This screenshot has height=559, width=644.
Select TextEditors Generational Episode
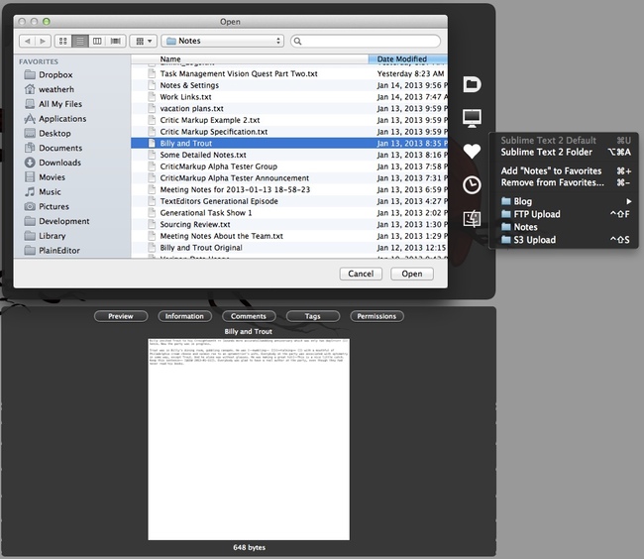[289, 201]
